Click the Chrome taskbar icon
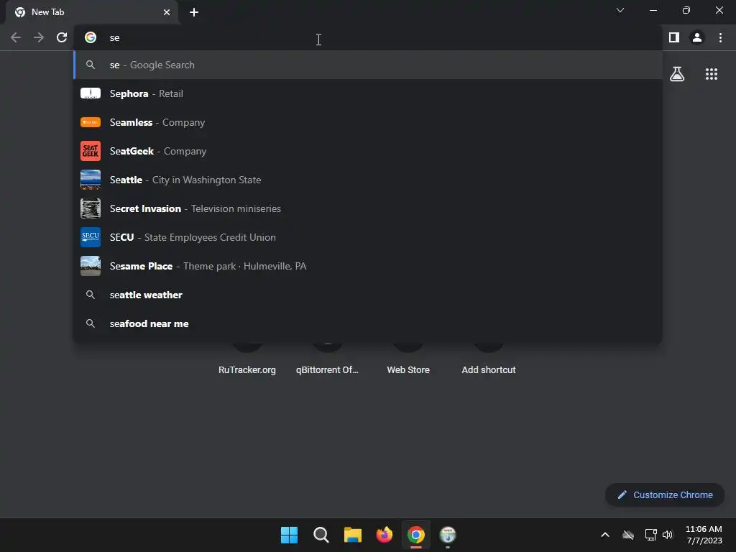The image size is (736, 552). click(x=416, y=535)
